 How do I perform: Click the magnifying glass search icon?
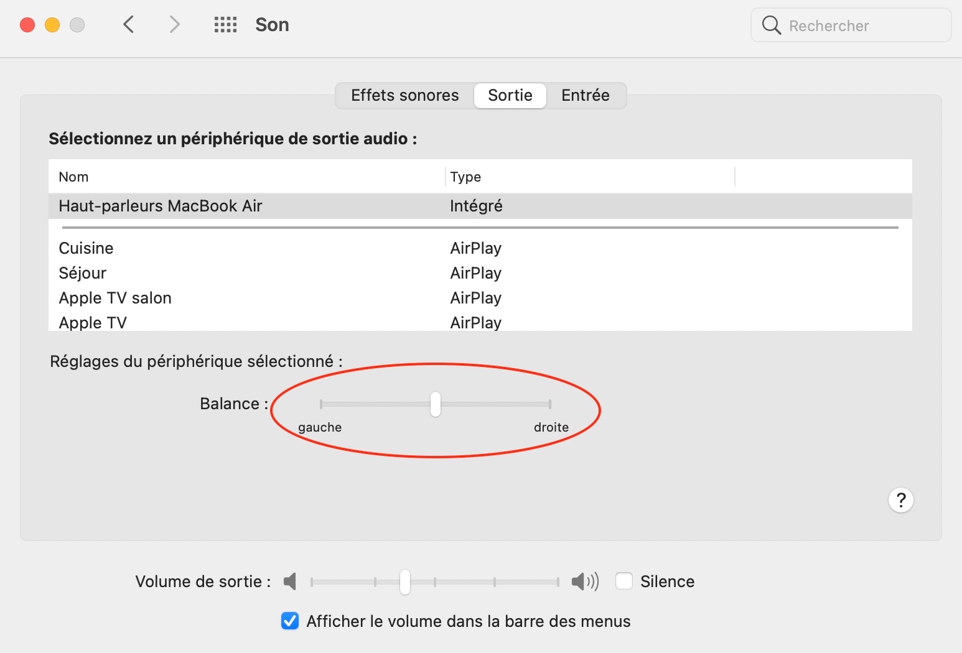[772, 25]
